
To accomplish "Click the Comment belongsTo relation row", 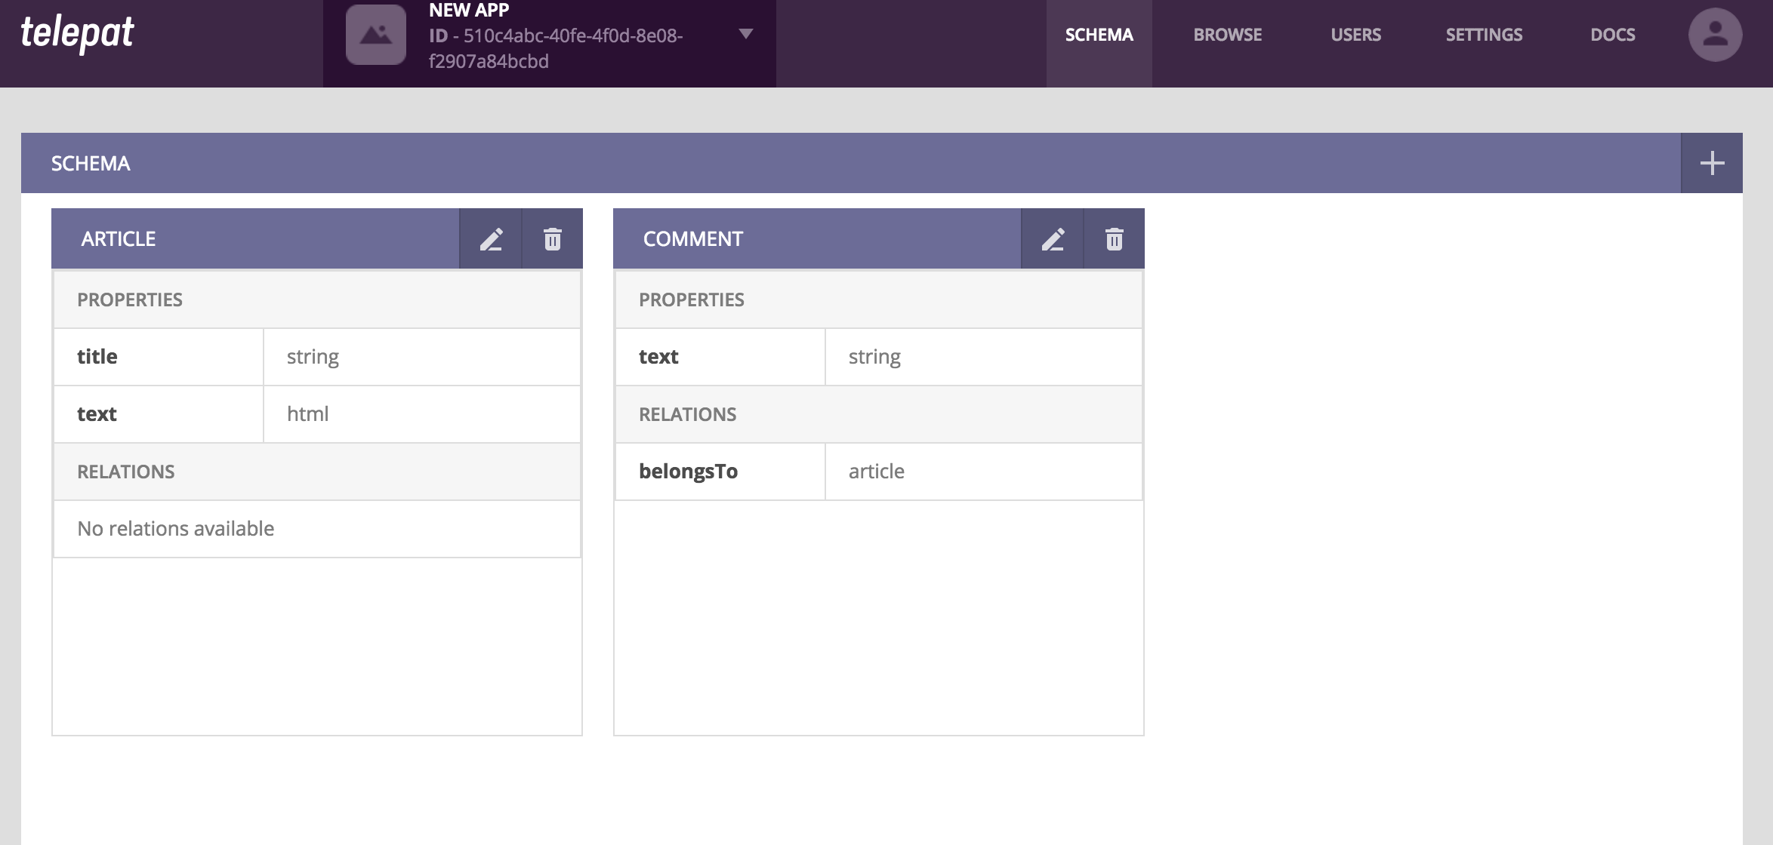I will (x=878, y=472).
